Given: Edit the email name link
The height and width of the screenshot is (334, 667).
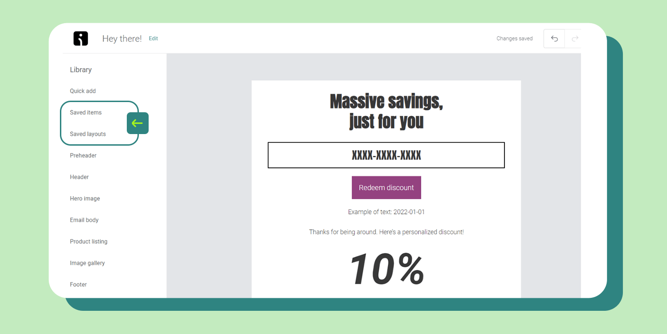Looking at the screenshot, I should pyautogui.click(x=153, y=39).
